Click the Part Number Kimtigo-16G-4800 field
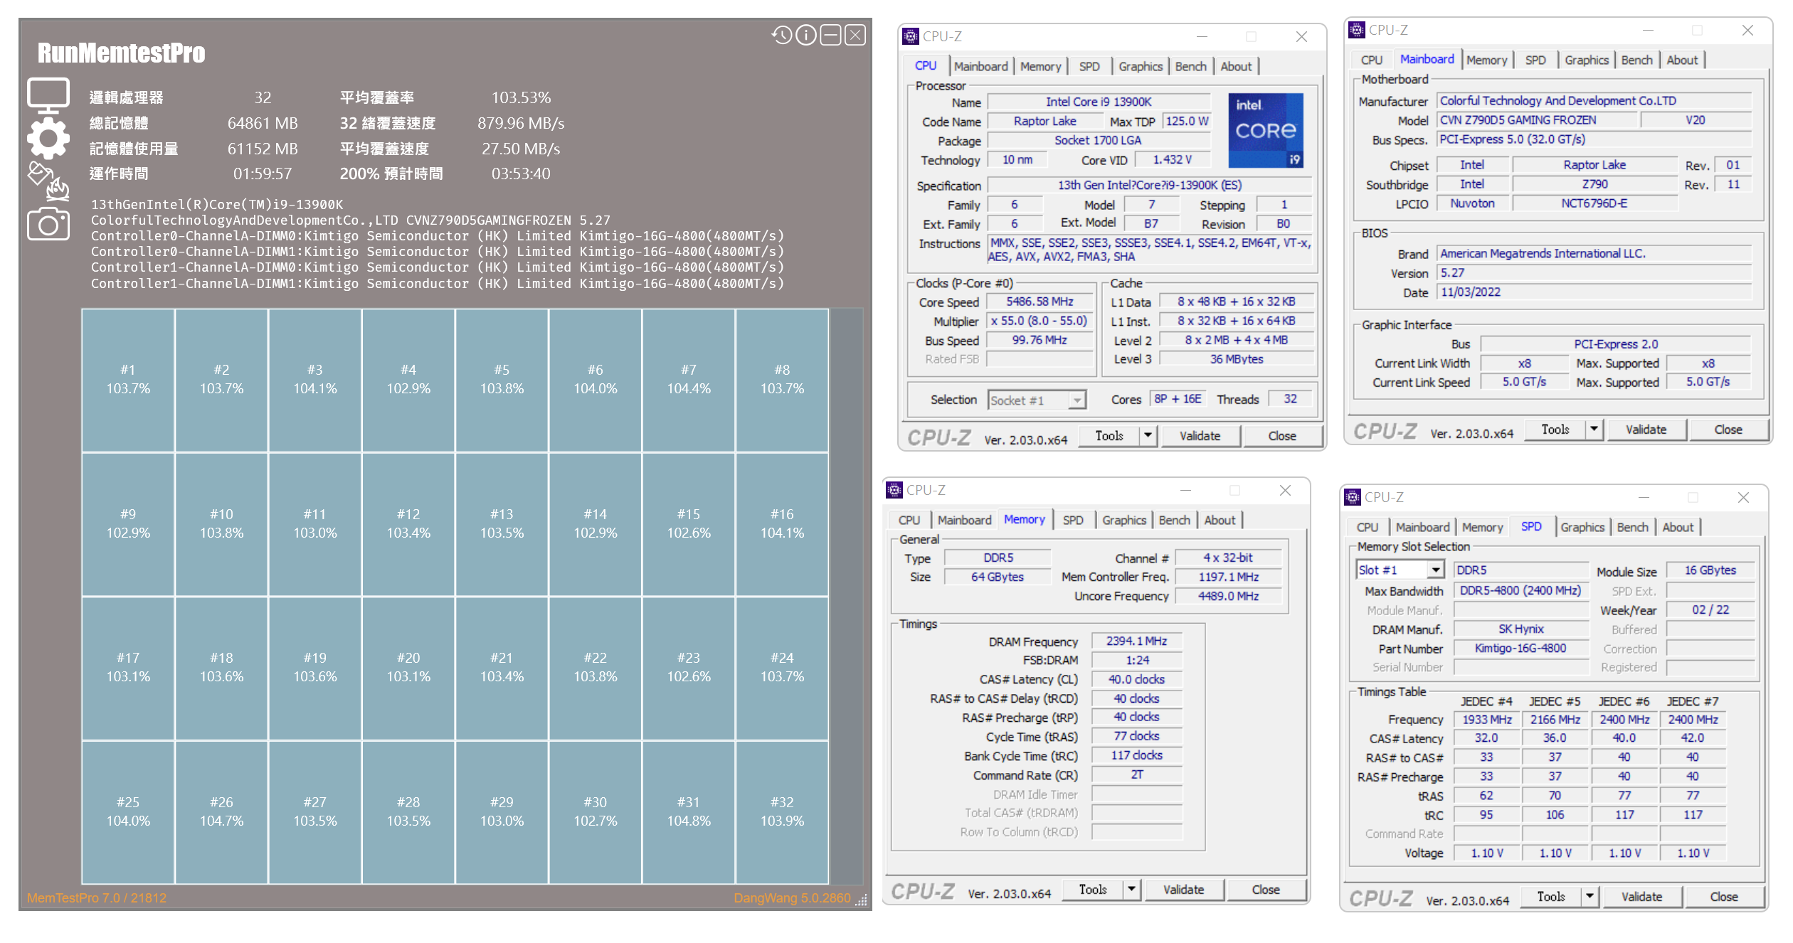This screenshot has height=943, width=1793. (1520, 649)
